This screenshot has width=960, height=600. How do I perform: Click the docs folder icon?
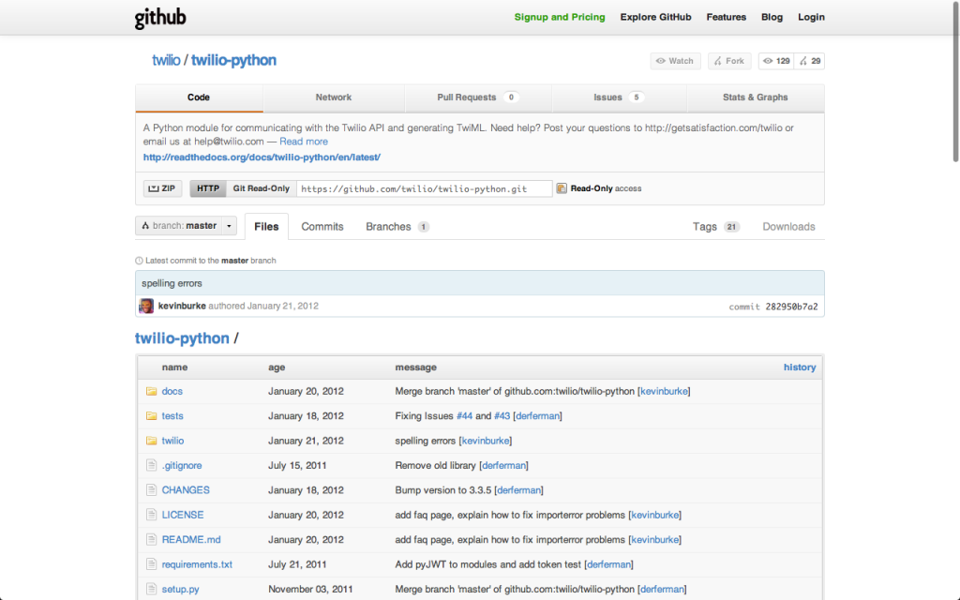click(x=151, y=391)
